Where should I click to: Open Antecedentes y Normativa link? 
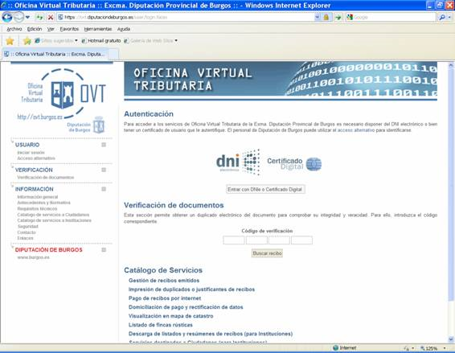[43, 203]
